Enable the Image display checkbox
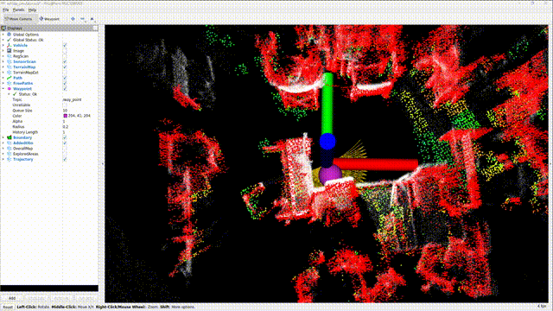The height and width of the screenshot is (311, 553). 65,51
